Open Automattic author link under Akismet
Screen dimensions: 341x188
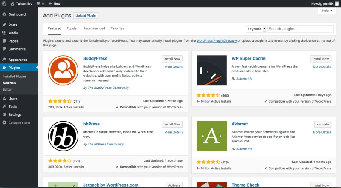tap(244, 149)
